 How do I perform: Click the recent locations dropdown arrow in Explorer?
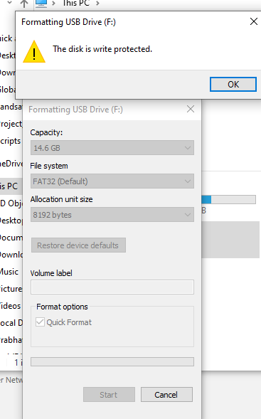click(x=10, y=3)
